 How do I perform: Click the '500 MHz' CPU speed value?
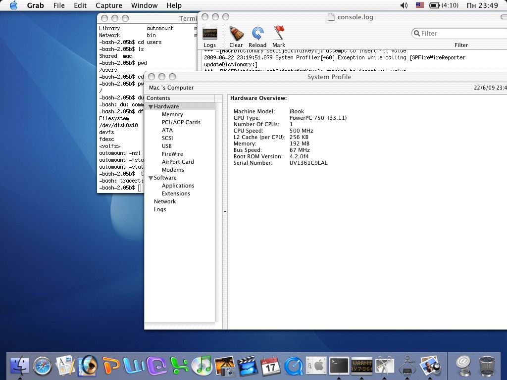[302, 131]
